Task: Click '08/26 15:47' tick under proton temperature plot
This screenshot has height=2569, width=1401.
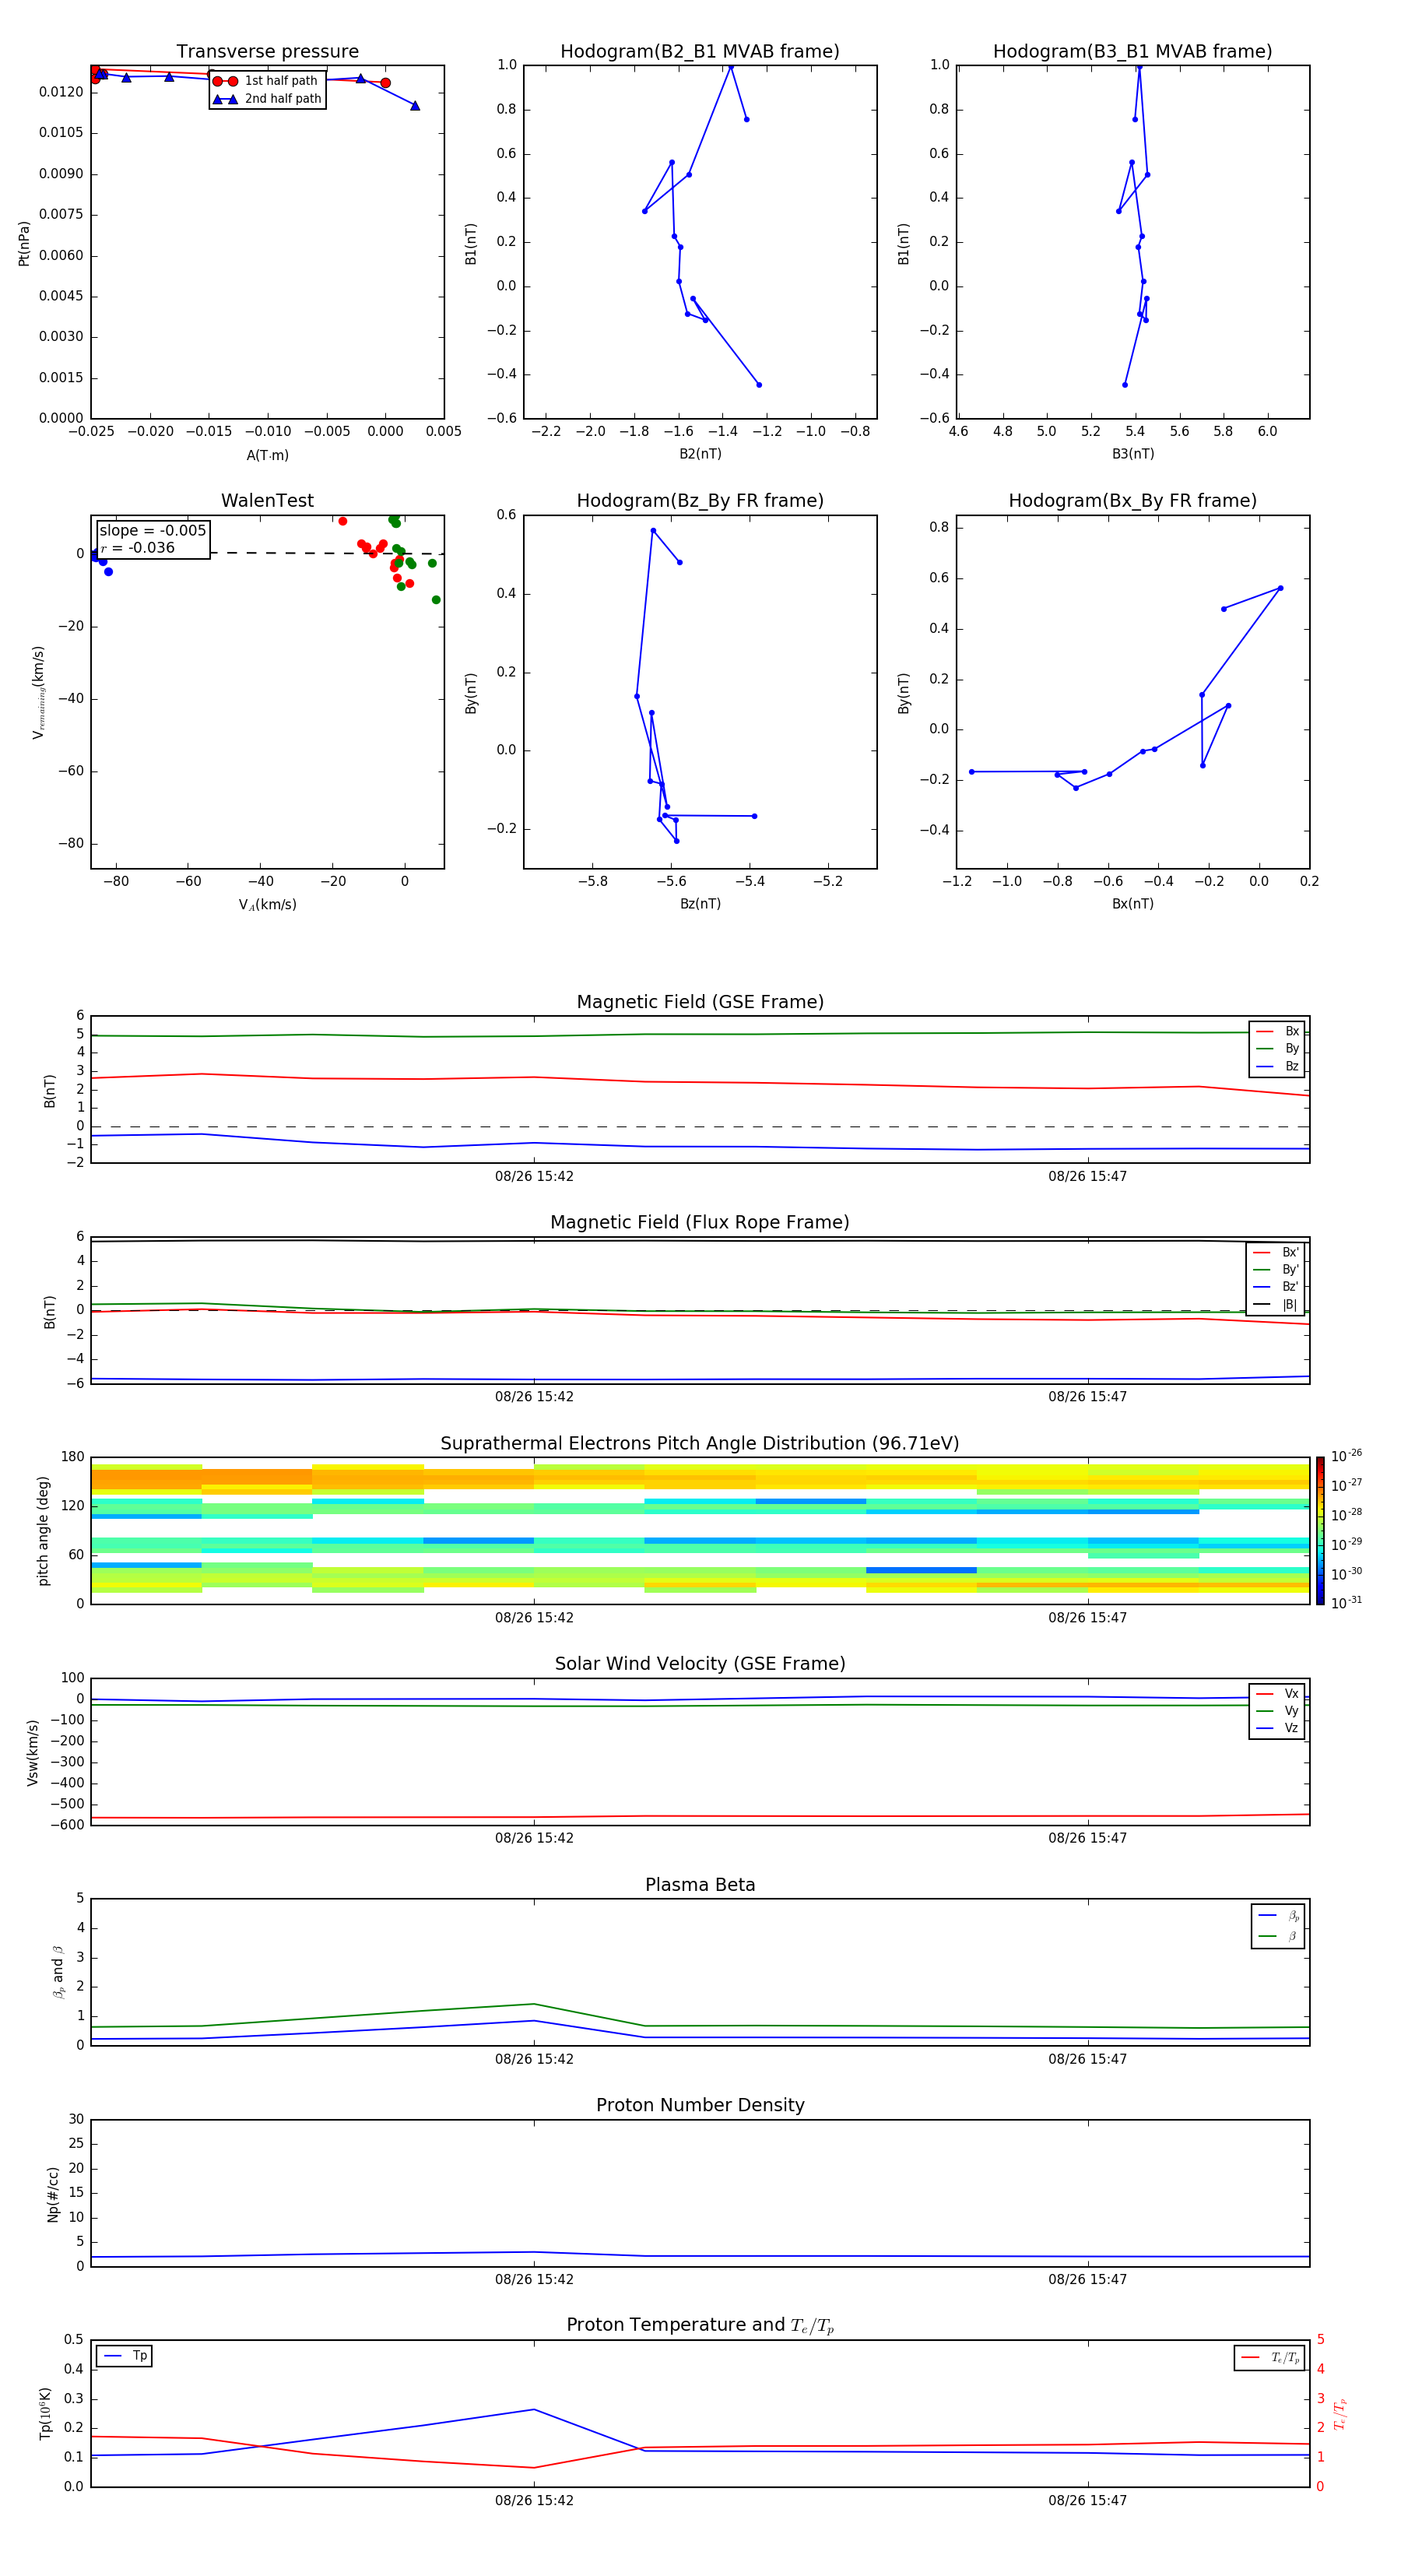Action: coord(1088,2500)
